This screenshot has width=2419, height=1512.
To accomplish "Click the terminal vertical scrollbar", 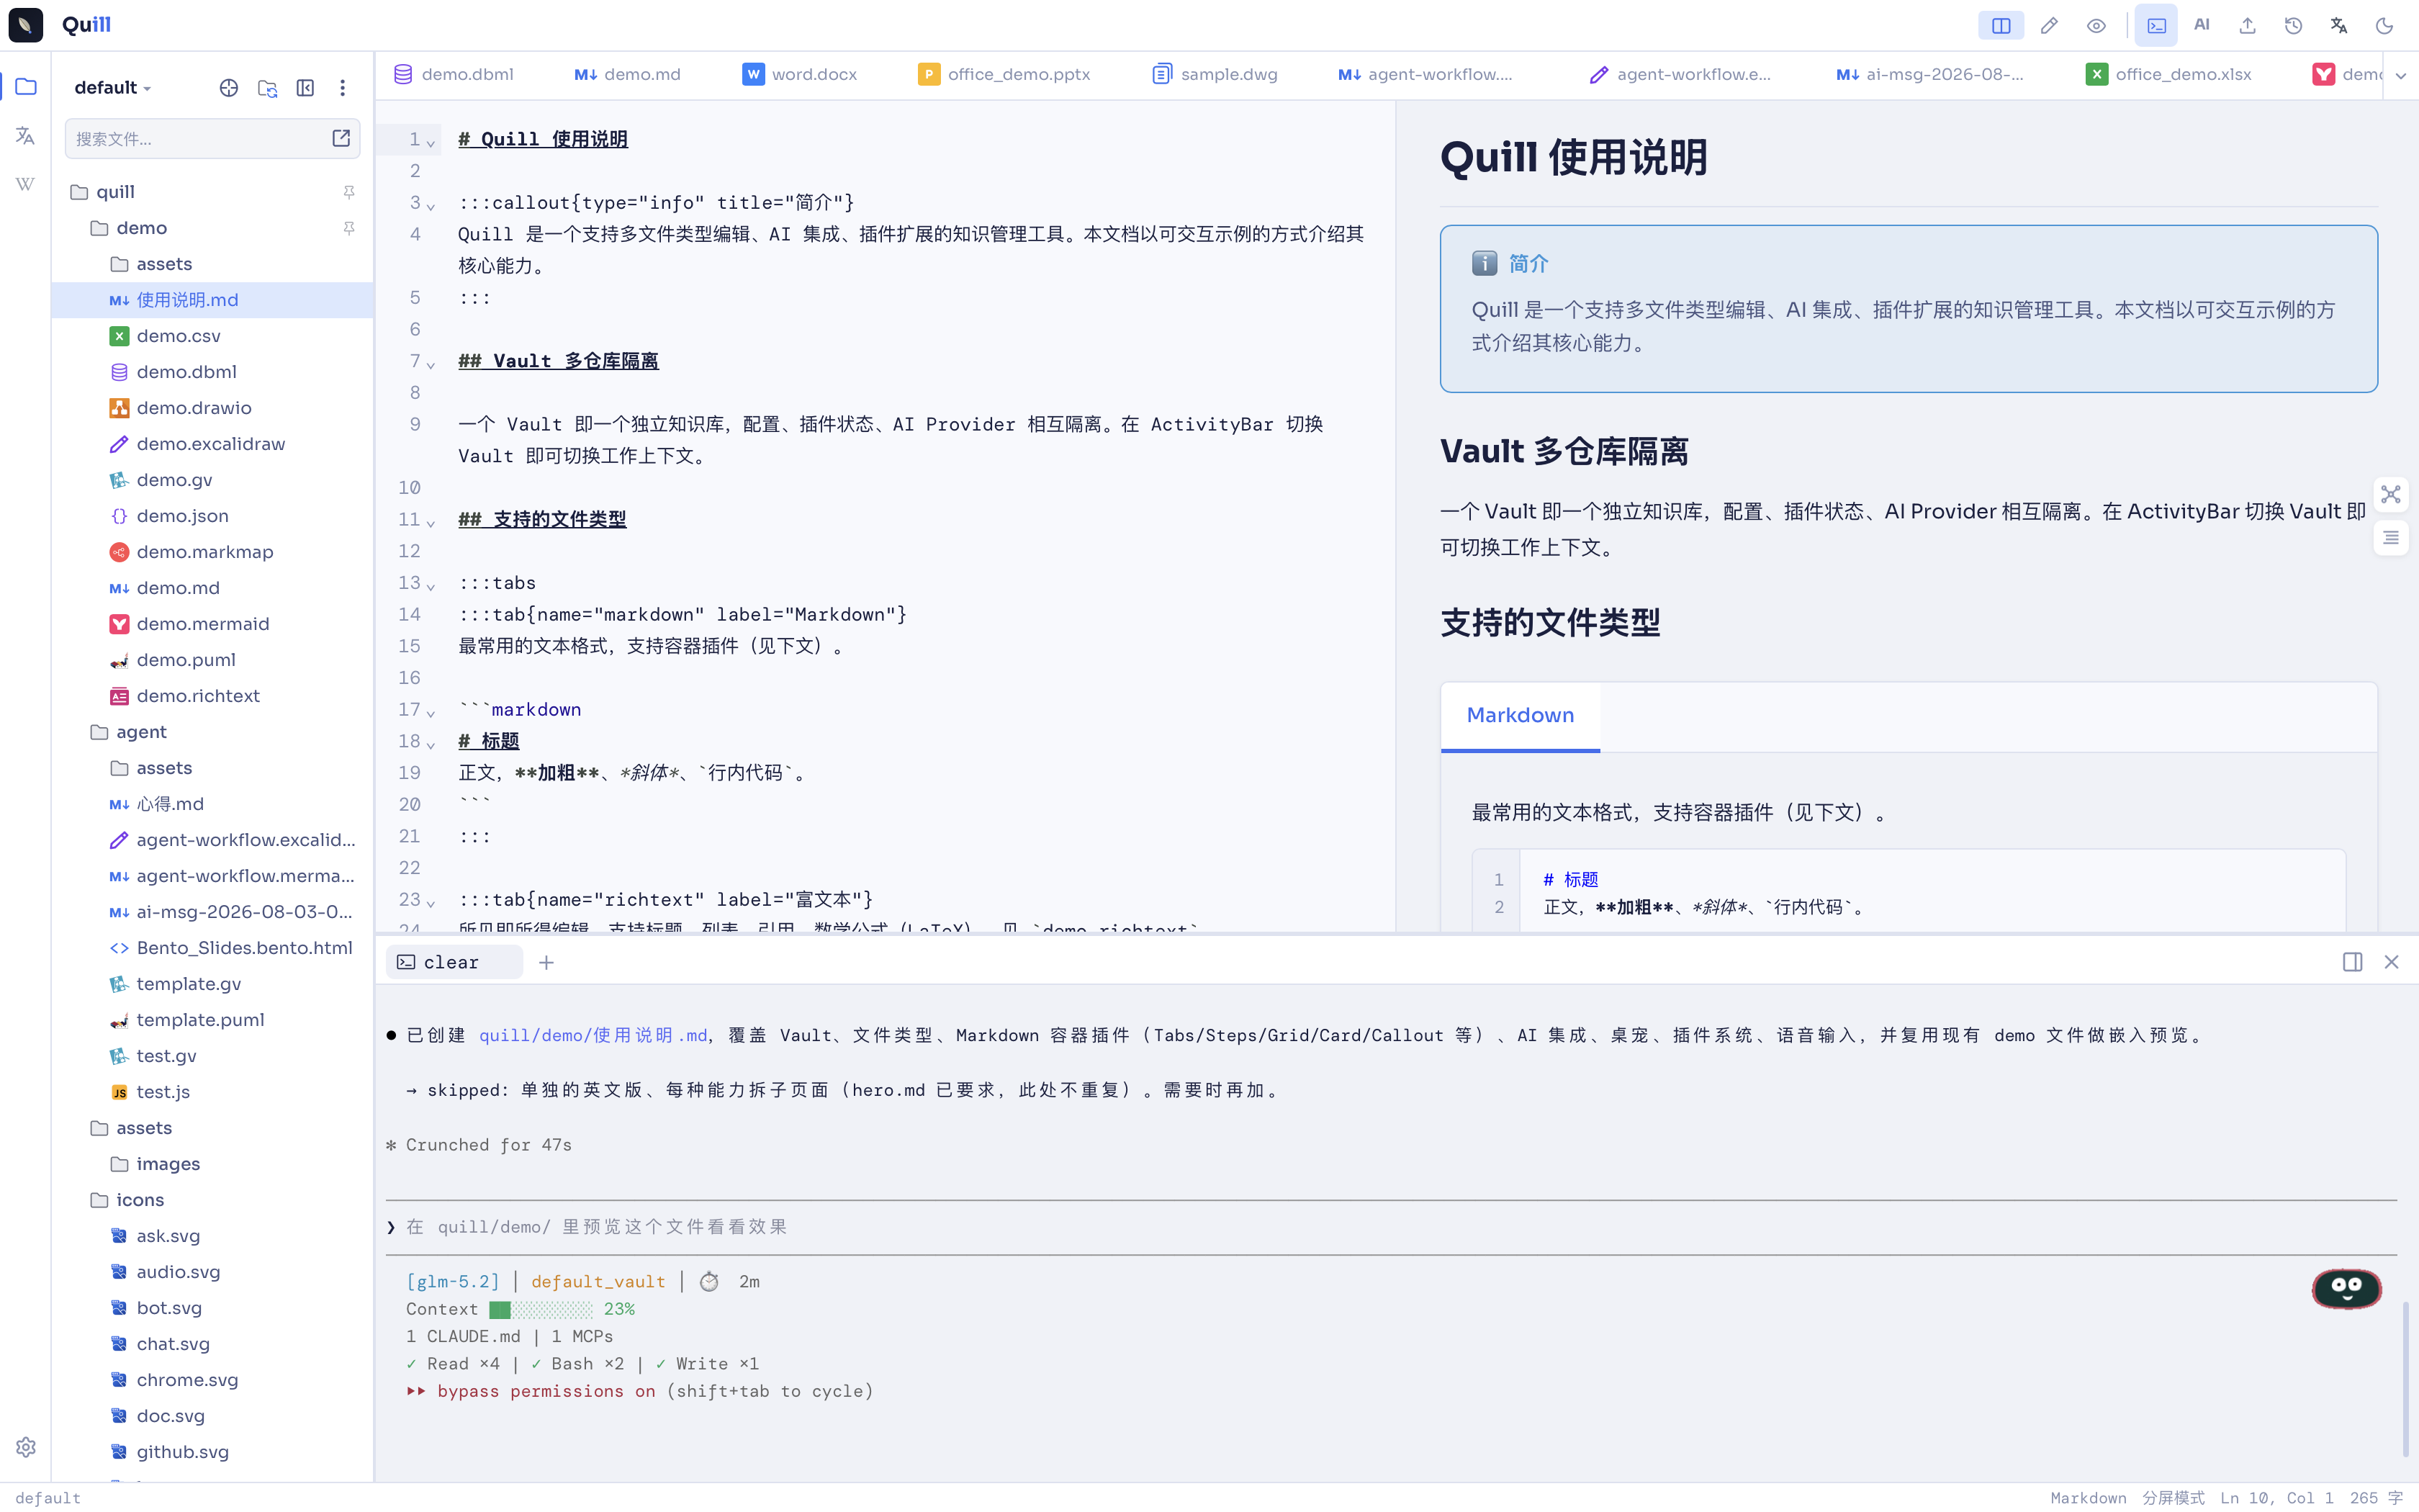I will point(2405,1378).
